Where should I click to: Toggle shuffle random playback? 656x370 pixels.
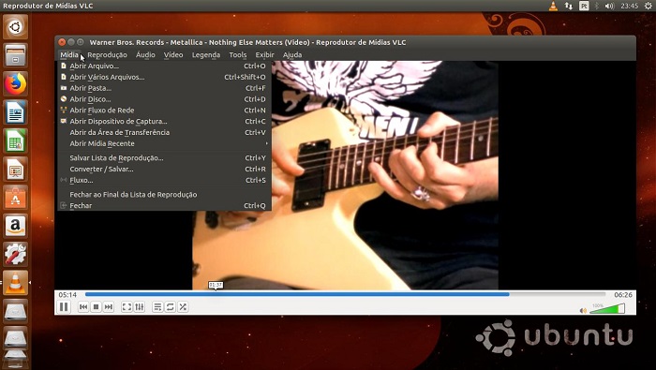pos(183,307)
